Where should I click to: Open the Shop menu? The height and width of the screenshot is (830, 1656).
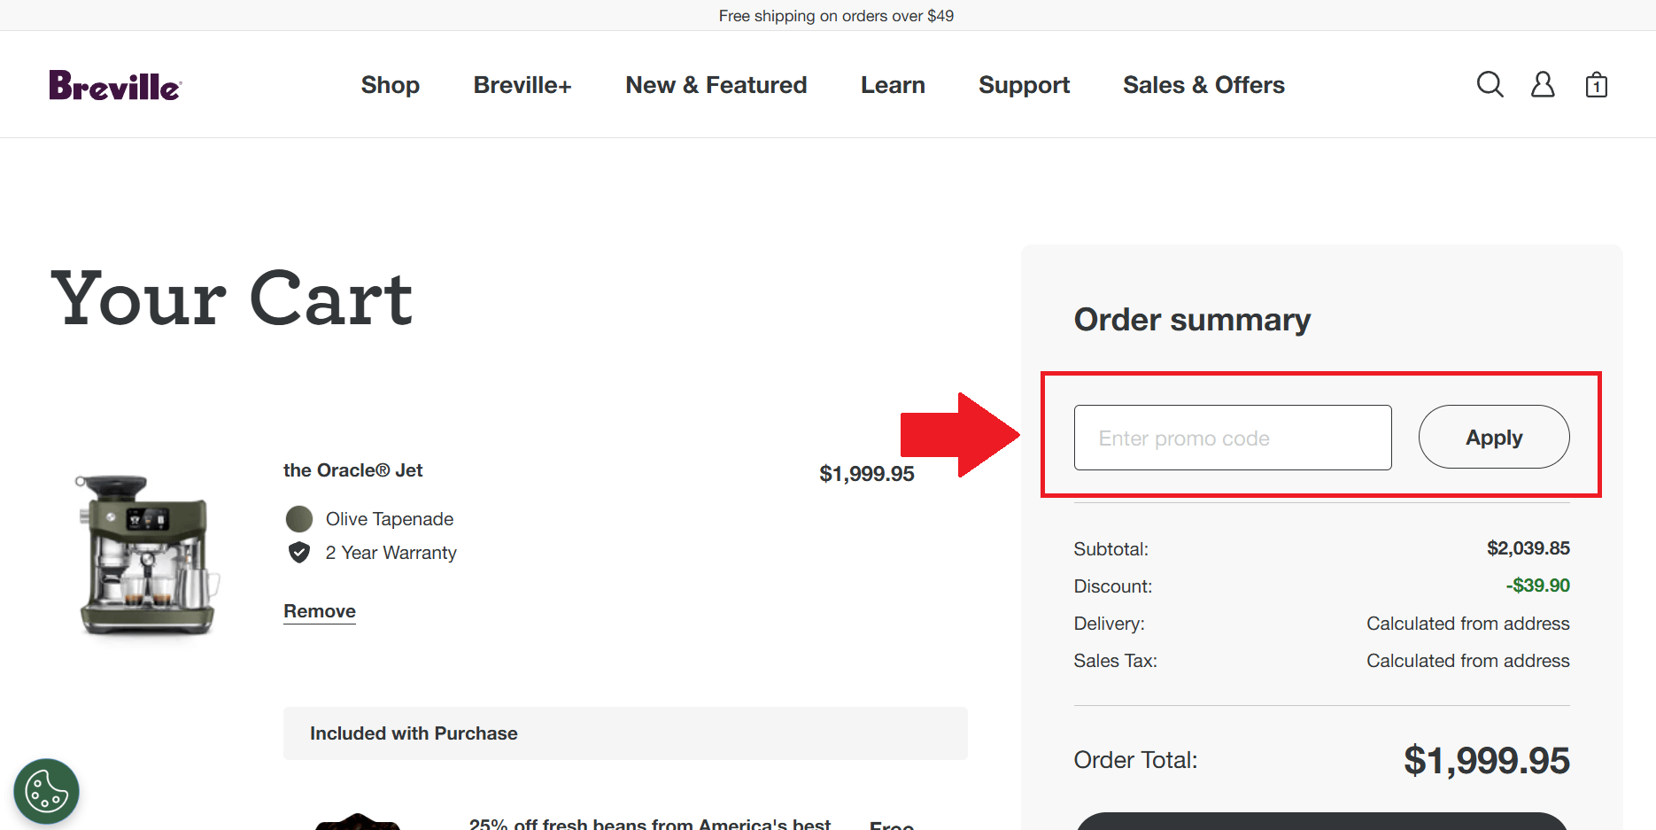[x=390, y=85]
